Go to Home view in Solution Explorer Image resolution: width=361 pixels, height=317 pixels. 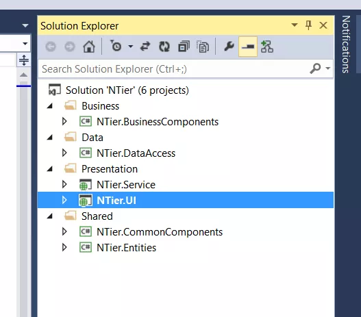pos(89,47)
